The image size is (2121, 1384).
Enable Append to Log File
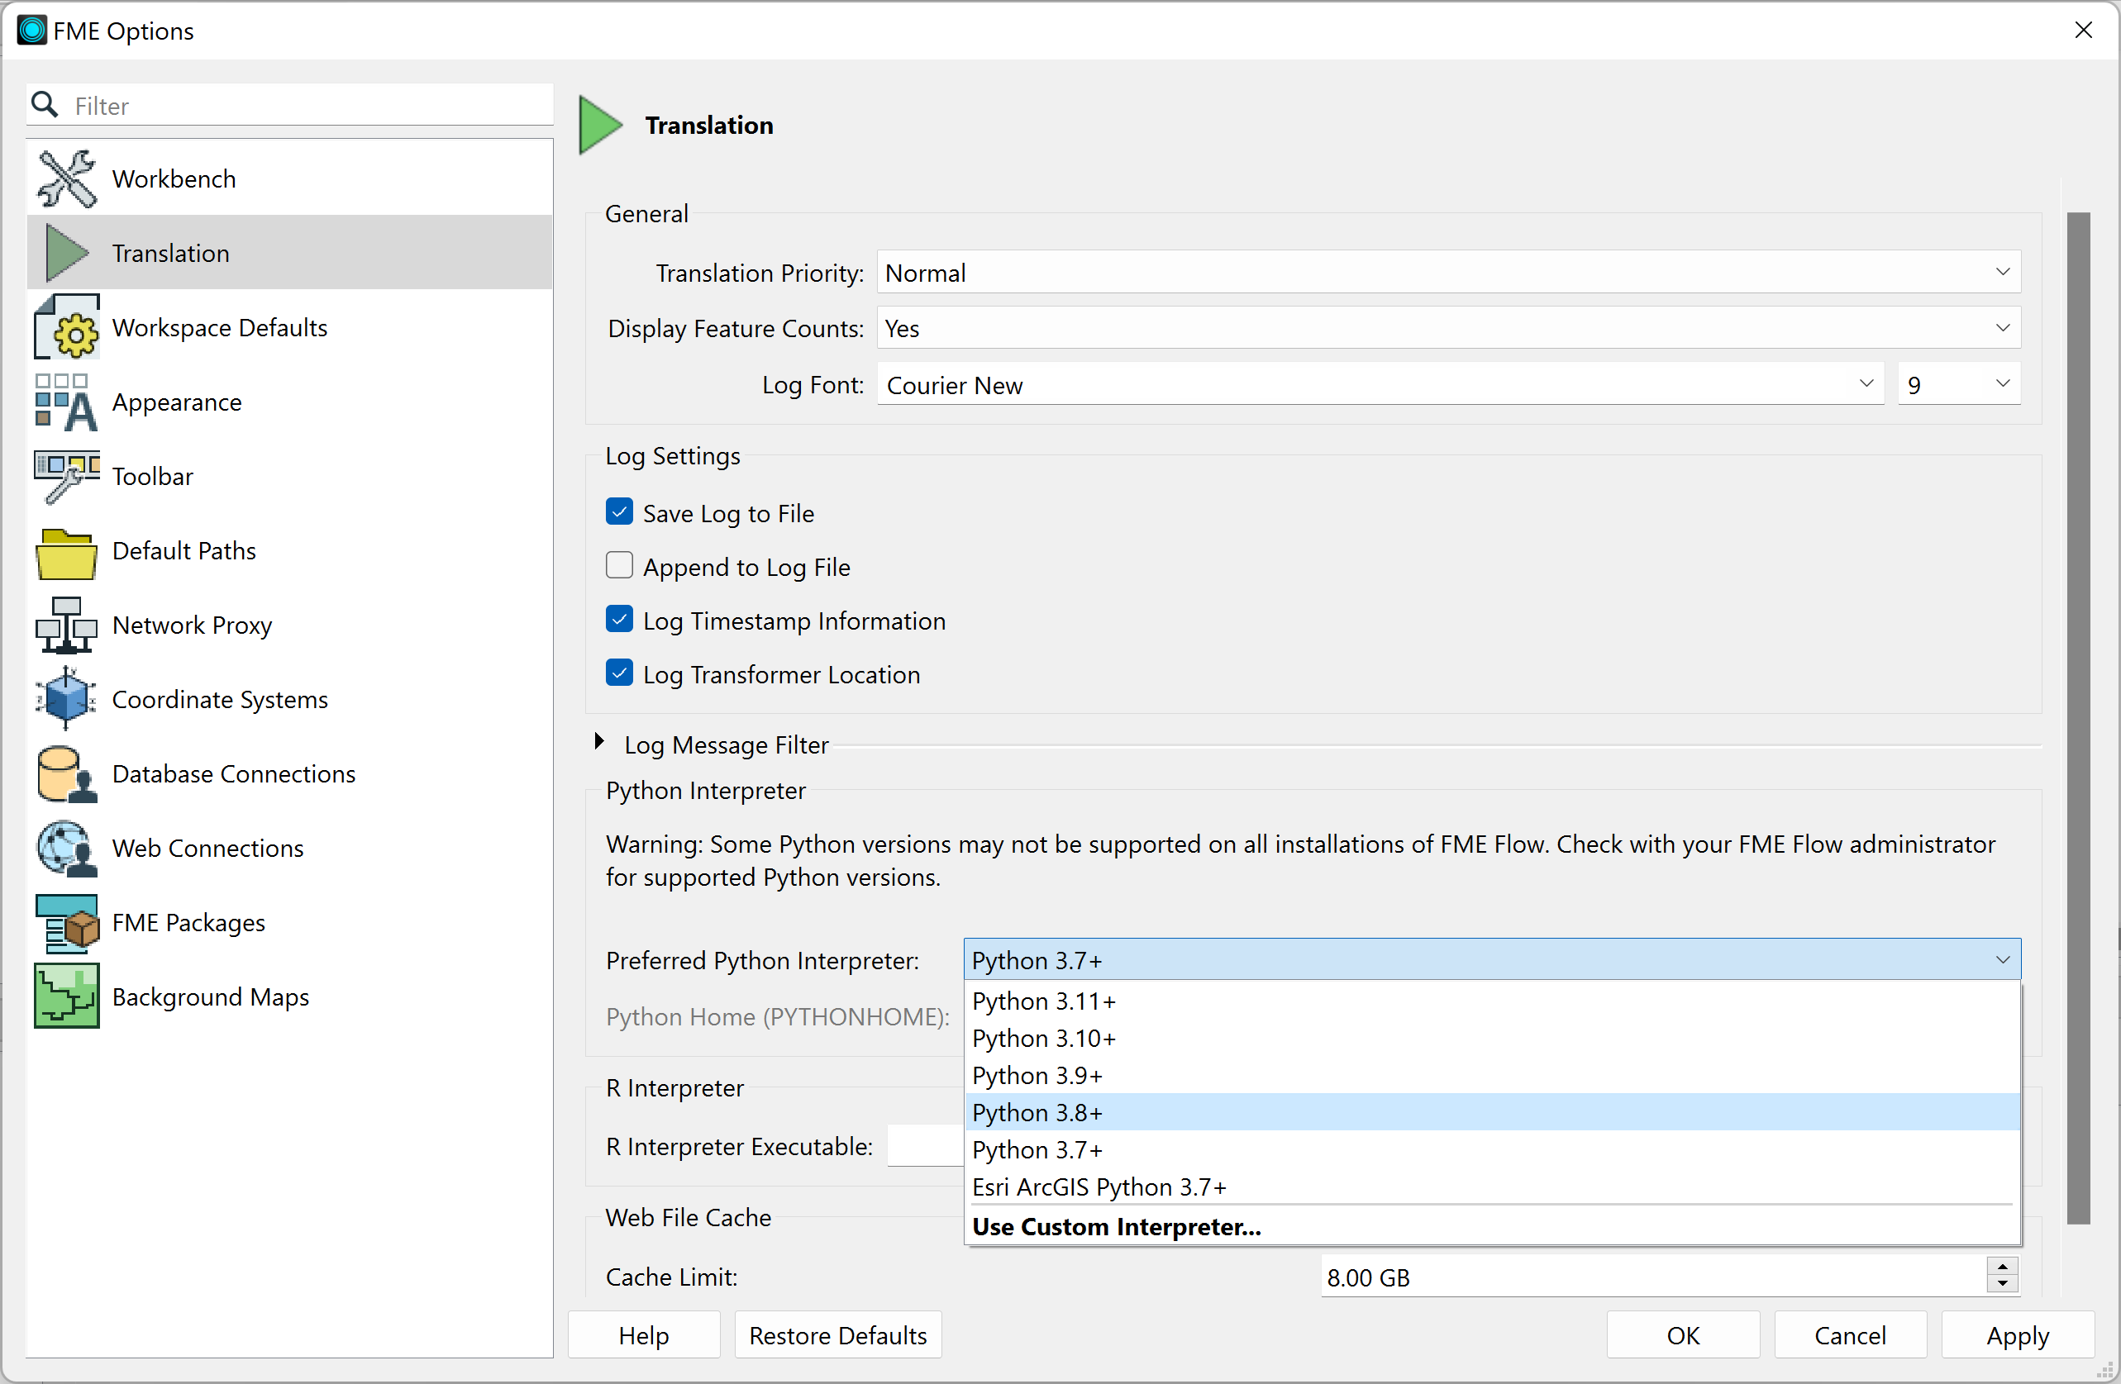pyautogui.click(x=619, y=567)
